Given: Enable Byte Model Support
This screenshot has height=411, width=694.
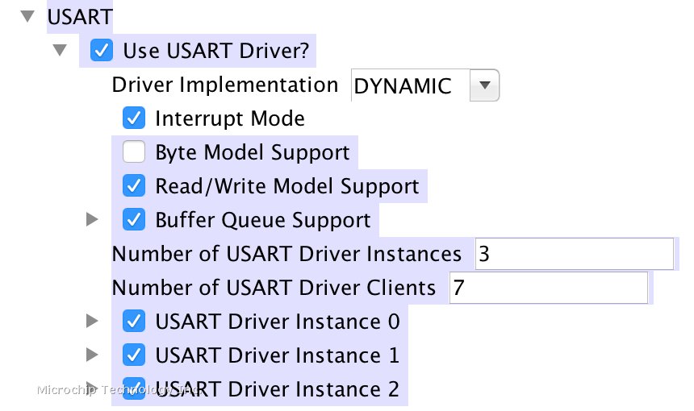Looking at the screenshot, I should click(x=133, y=152).
